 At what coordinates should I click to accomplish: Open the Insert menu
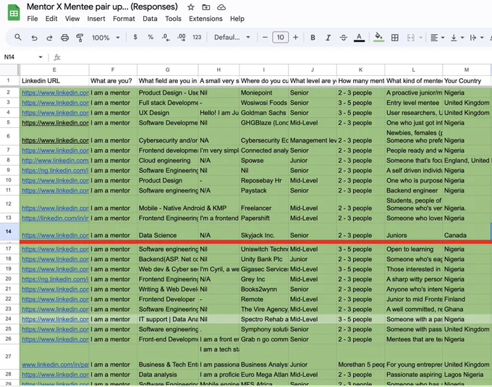(96, 19)
